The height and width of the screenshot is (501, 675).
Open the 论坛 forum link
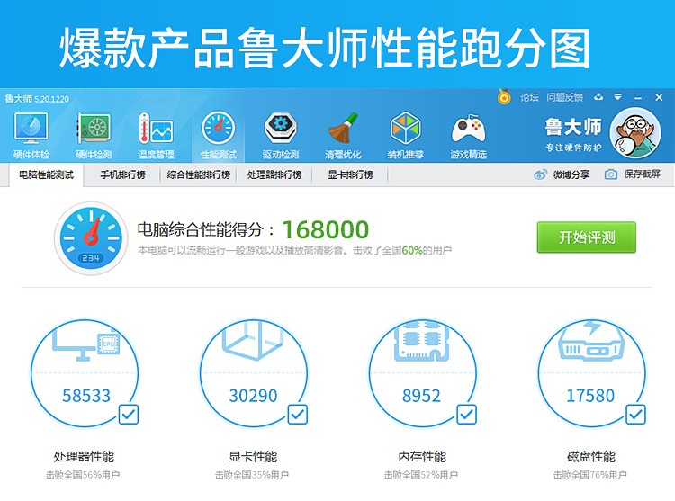[529, 97]
